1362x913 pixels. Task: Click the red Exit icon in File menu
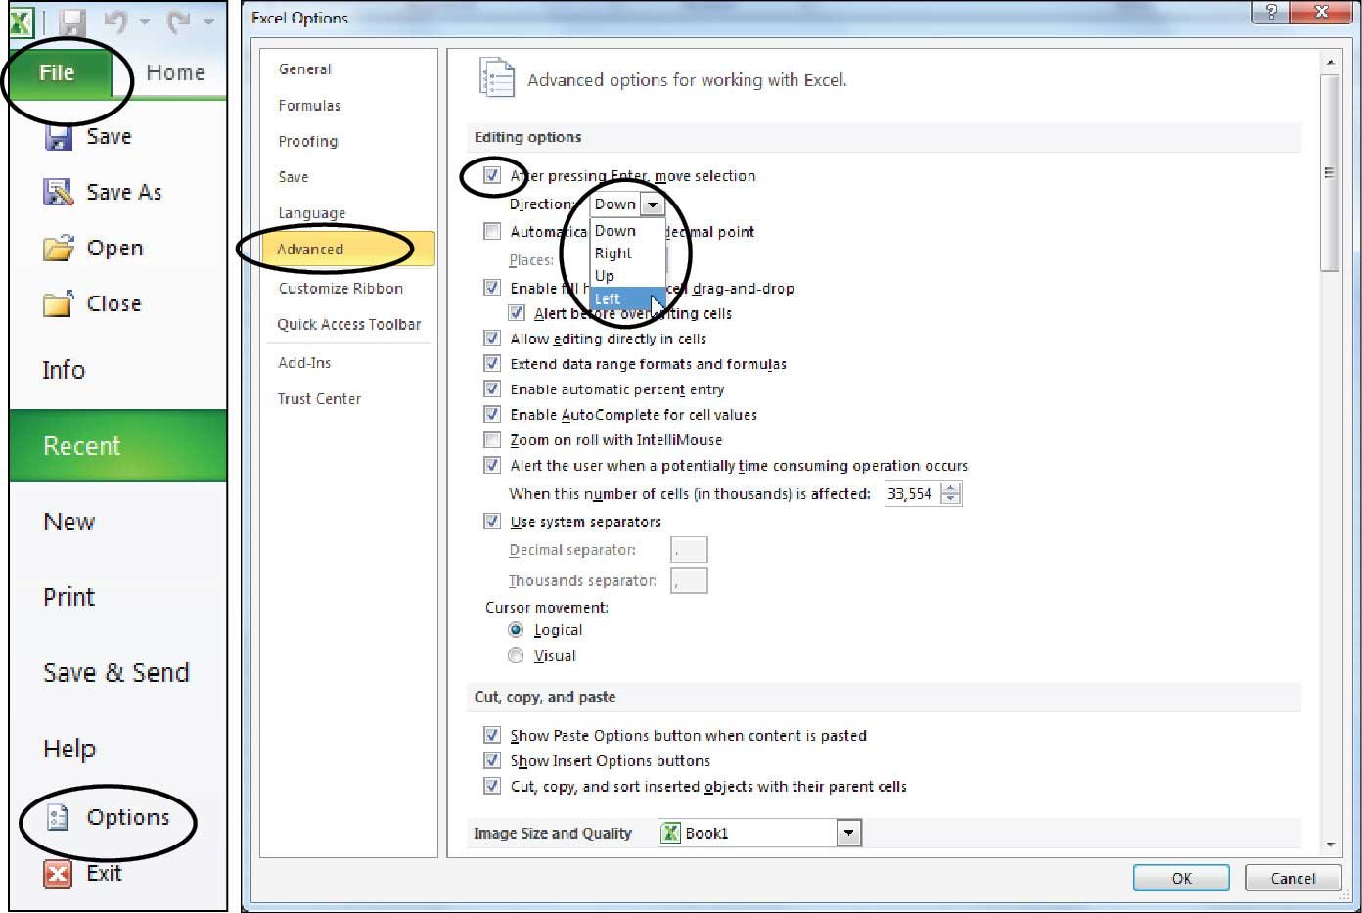(x=59, y=873)
